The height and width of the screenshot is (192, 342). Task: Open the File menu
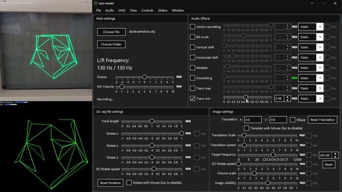98,11
